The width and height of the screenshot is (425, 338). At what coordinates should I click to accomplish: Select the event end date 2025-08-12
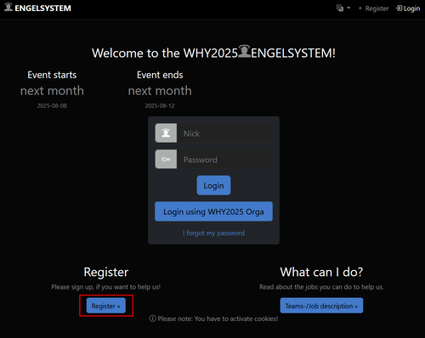[160, 105]
